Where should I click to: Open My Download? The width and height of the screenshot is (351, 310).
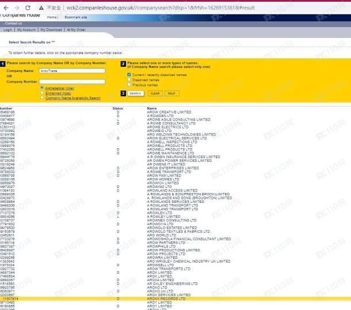click(51, 29)
